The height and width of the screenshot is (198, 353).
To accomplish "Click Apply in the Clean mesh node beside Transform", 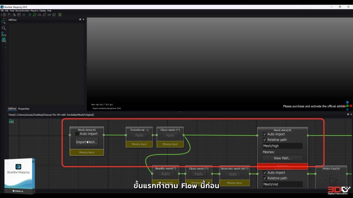I will click(x=170, y=135).
